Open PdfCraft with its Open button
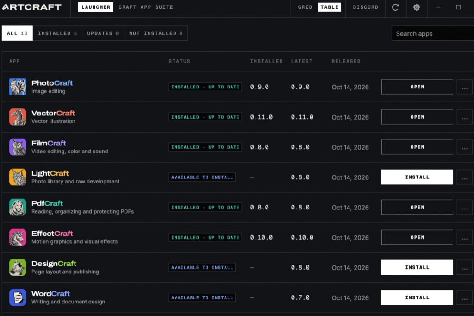Screen dimensions: 474x316 pyautogui.click(x=417, y=207)
